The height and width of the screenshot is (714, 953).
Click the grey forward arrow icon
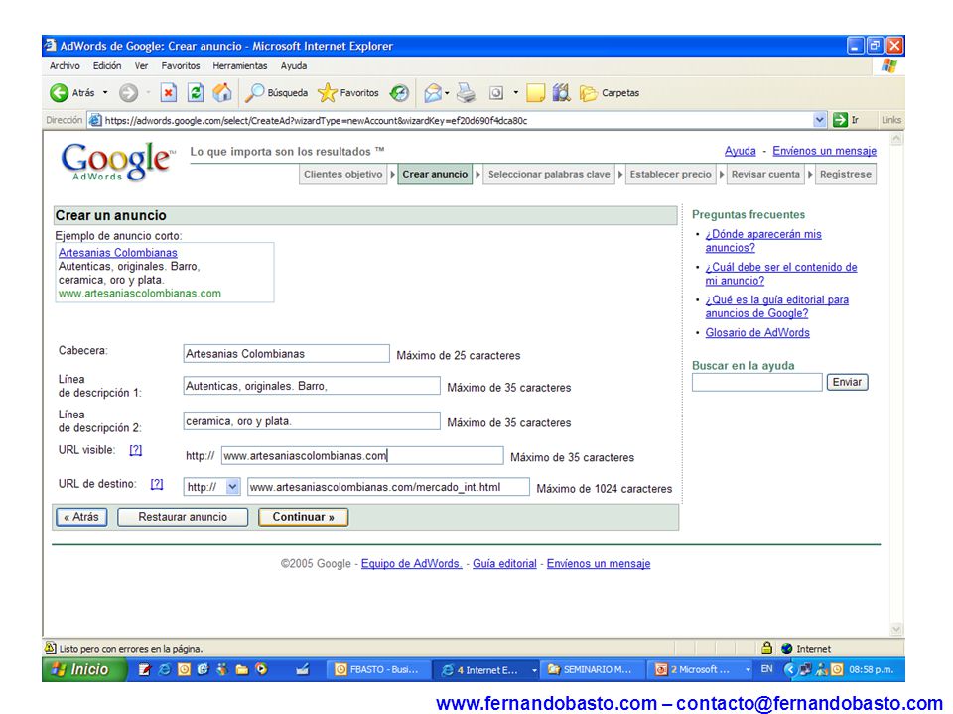128,93
